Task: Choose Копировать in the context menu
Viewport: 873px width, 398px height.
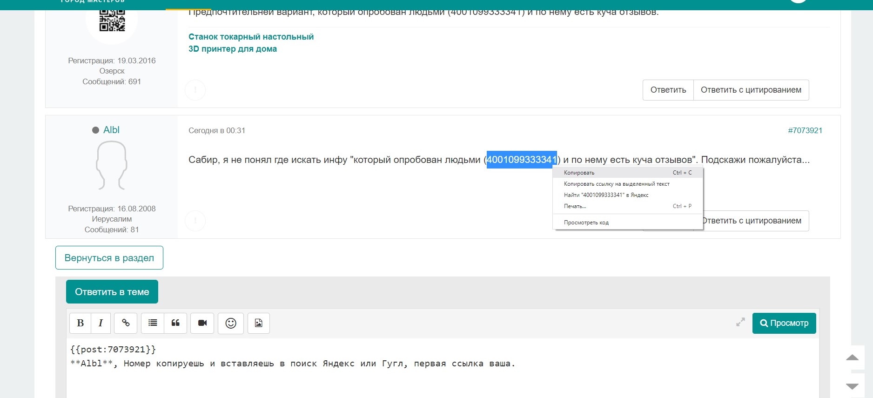Action: click(x=579, y=173)
